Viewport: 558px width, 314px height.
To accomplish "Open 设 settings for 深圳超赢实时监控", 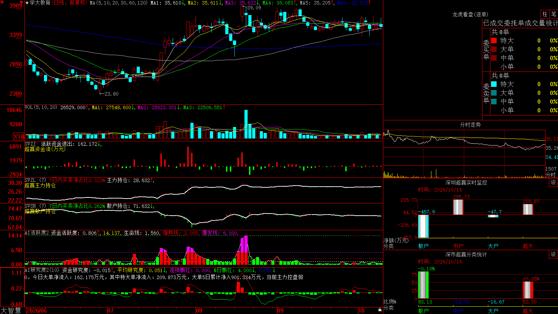I will coord(553,182).
